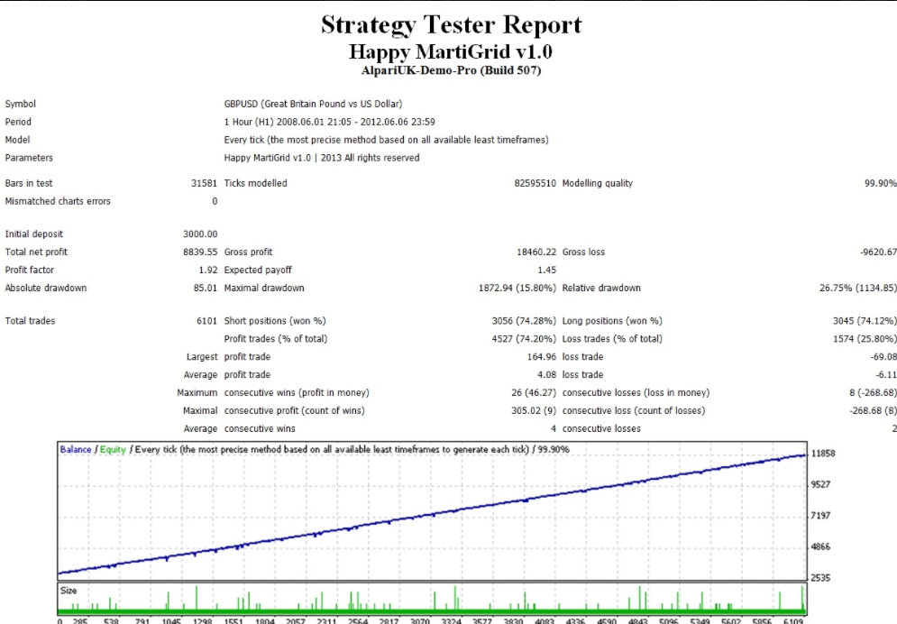Select the Long positions value 3045 (74.12%)
This screenshot has width=897, height=624.
tap(865, 321)
